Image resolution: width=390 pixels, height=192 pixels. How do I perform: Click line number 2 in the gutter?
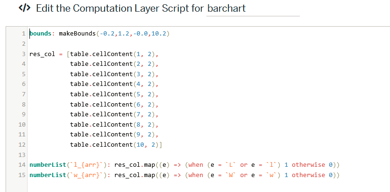tap(24, 44)
